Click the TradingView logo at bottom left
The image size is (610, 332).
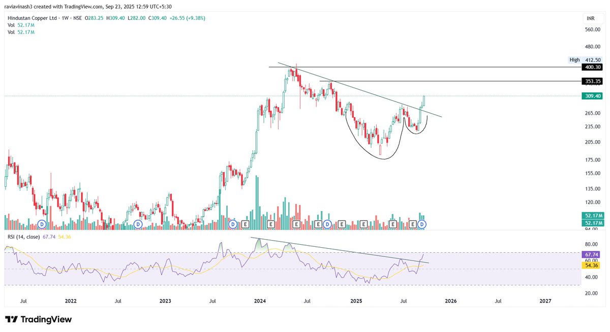tap(39, 319)
